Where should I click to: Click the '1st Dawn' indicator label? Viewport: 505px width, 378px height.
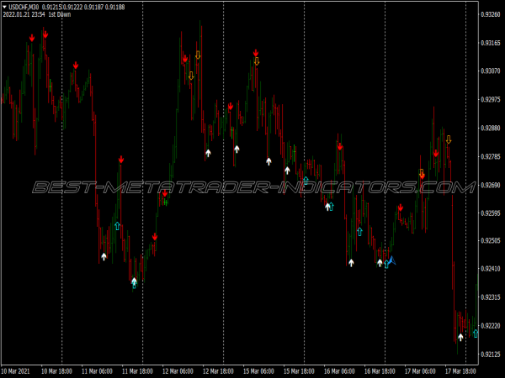click(60, 14)
